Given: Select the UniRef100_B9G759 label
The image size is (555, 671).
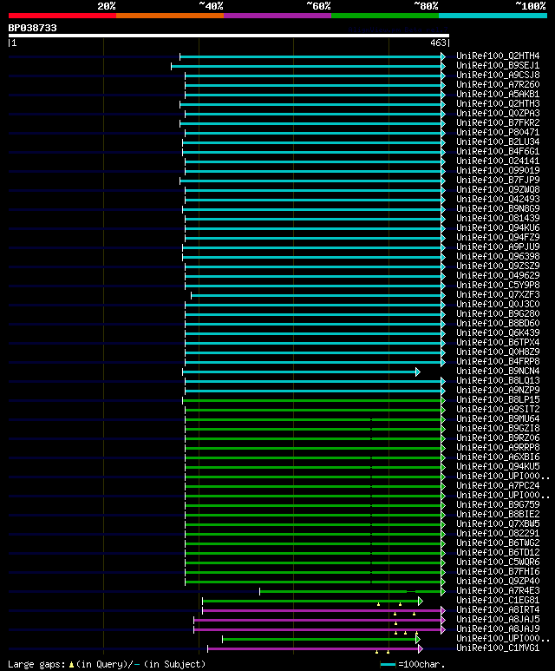Looking at the screenshot, I should 498,505.
